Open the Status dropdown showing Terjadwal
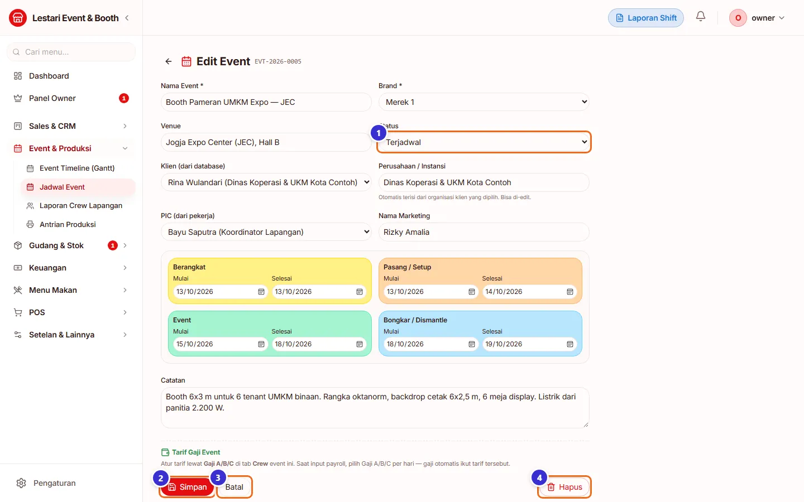Screen dimensions: 804x502 coord(484,142)
